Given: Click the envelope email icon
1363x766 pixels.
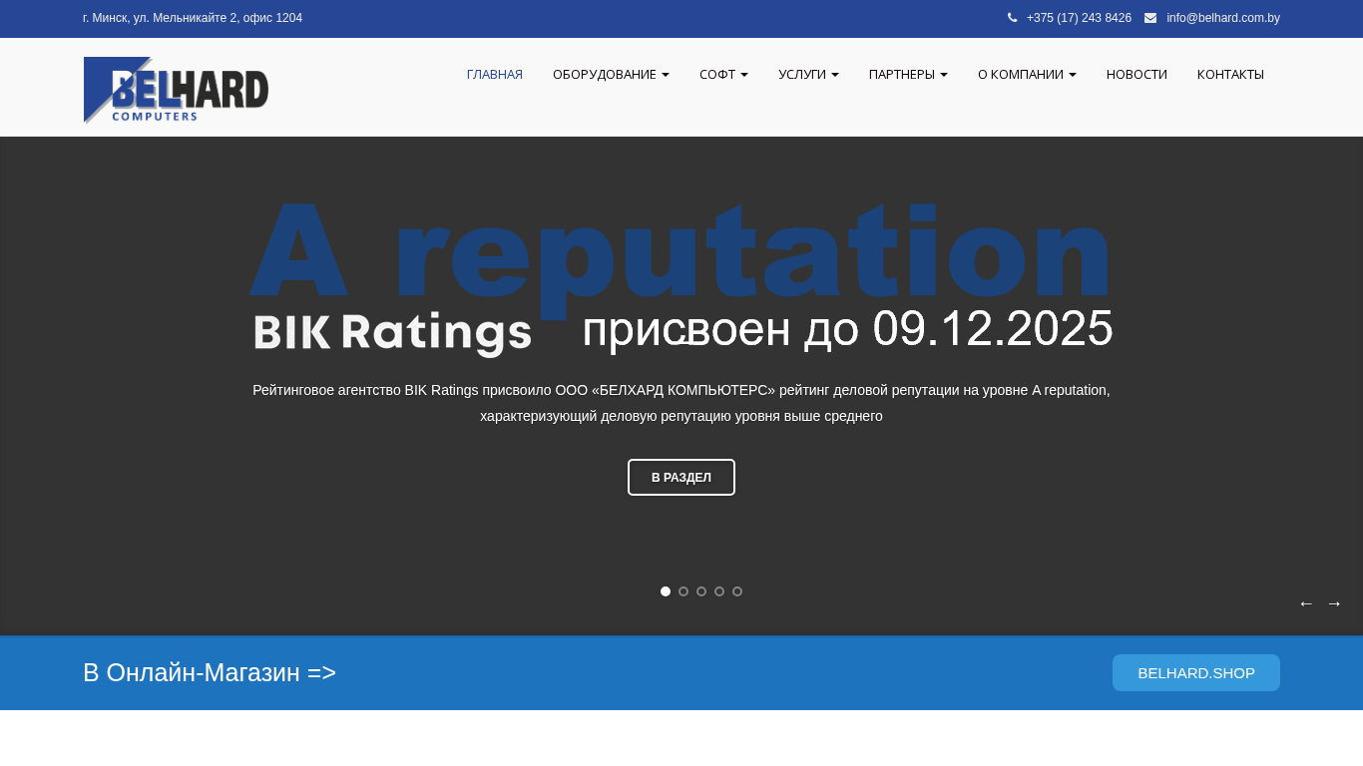Looking at the screenshot, I should click(x=1150, y=18).
